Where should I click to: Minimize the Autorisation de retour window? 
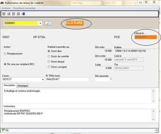click(x=140, y=2)
